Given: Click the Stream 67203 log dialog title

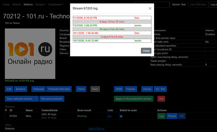Looking at the screenshot, I should click(x=85, y=8).
